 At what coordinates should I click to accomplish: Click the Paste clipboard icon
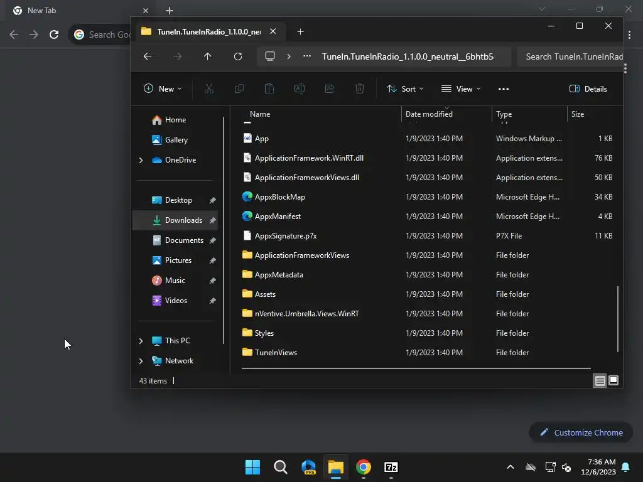[x=269, y=88]
